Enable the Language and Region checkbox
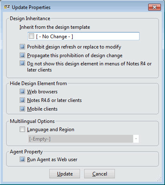The height and width of the screenshot is (185, 165). pyautogui.click(x=22, y=129)
